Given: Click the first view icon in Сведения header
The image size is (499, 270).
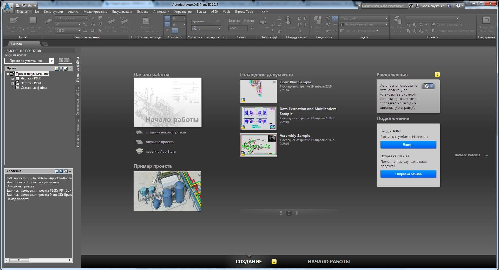Looking at the screenshot, I should coord(57,171).
